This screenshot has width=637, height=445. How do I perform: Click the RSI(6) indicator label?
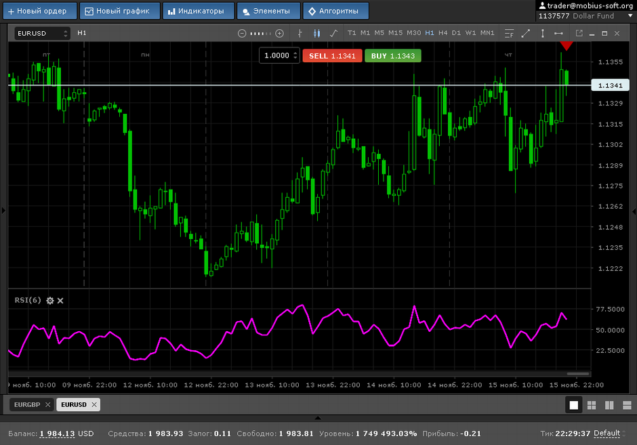point(28,300)
